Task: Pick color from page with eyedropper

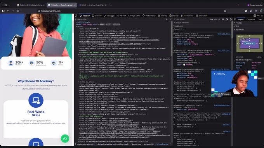Action: [x=170, y=19]
